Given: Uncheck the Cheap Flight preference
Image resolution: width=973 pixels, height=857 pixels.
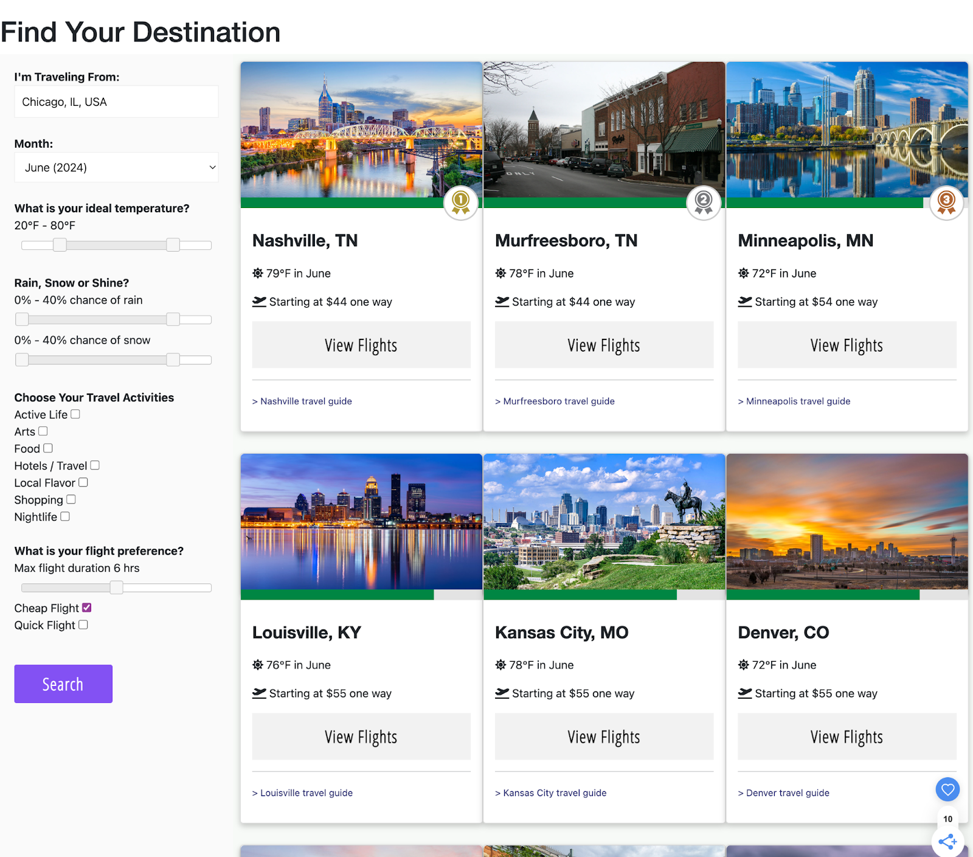Looking at the screenshot, I should (87, 608).
